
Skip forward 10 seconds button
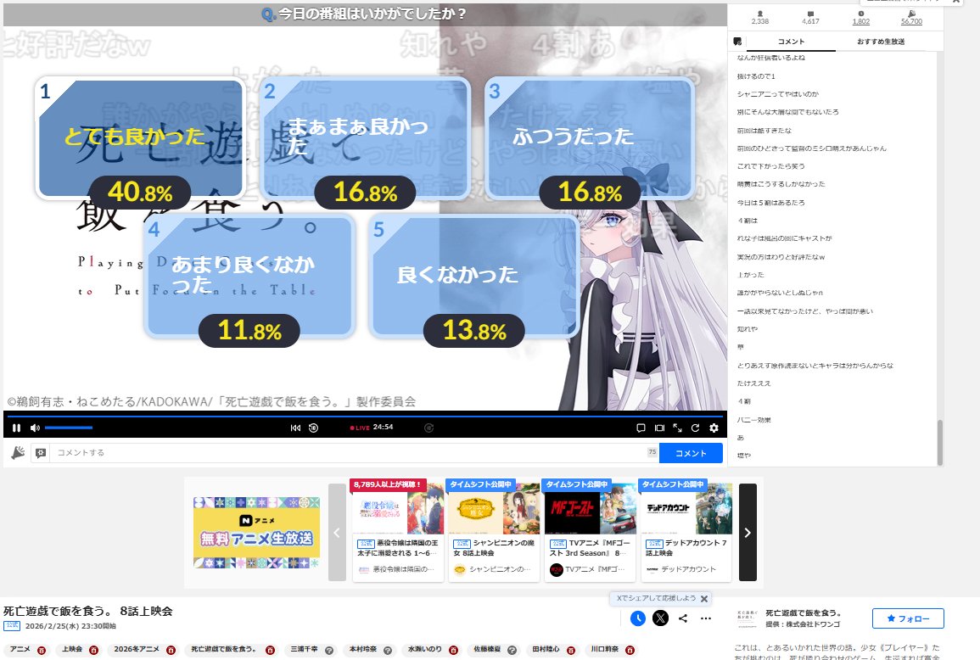pos(428,428)
